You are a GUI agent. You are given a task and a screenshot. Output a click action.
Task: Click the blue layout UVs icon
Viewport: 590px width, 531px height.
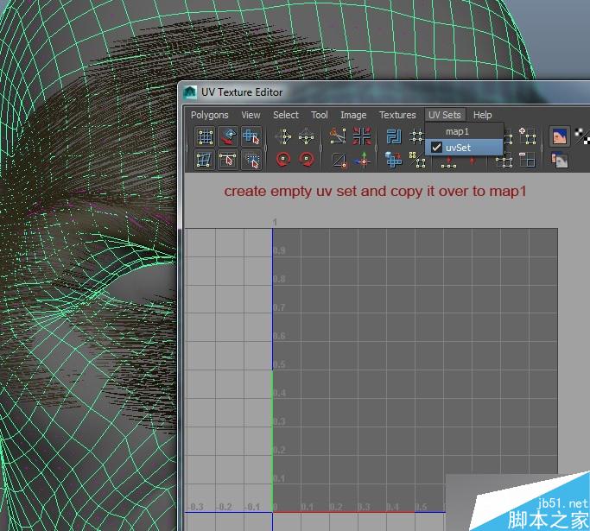click(x=394, y=136)
